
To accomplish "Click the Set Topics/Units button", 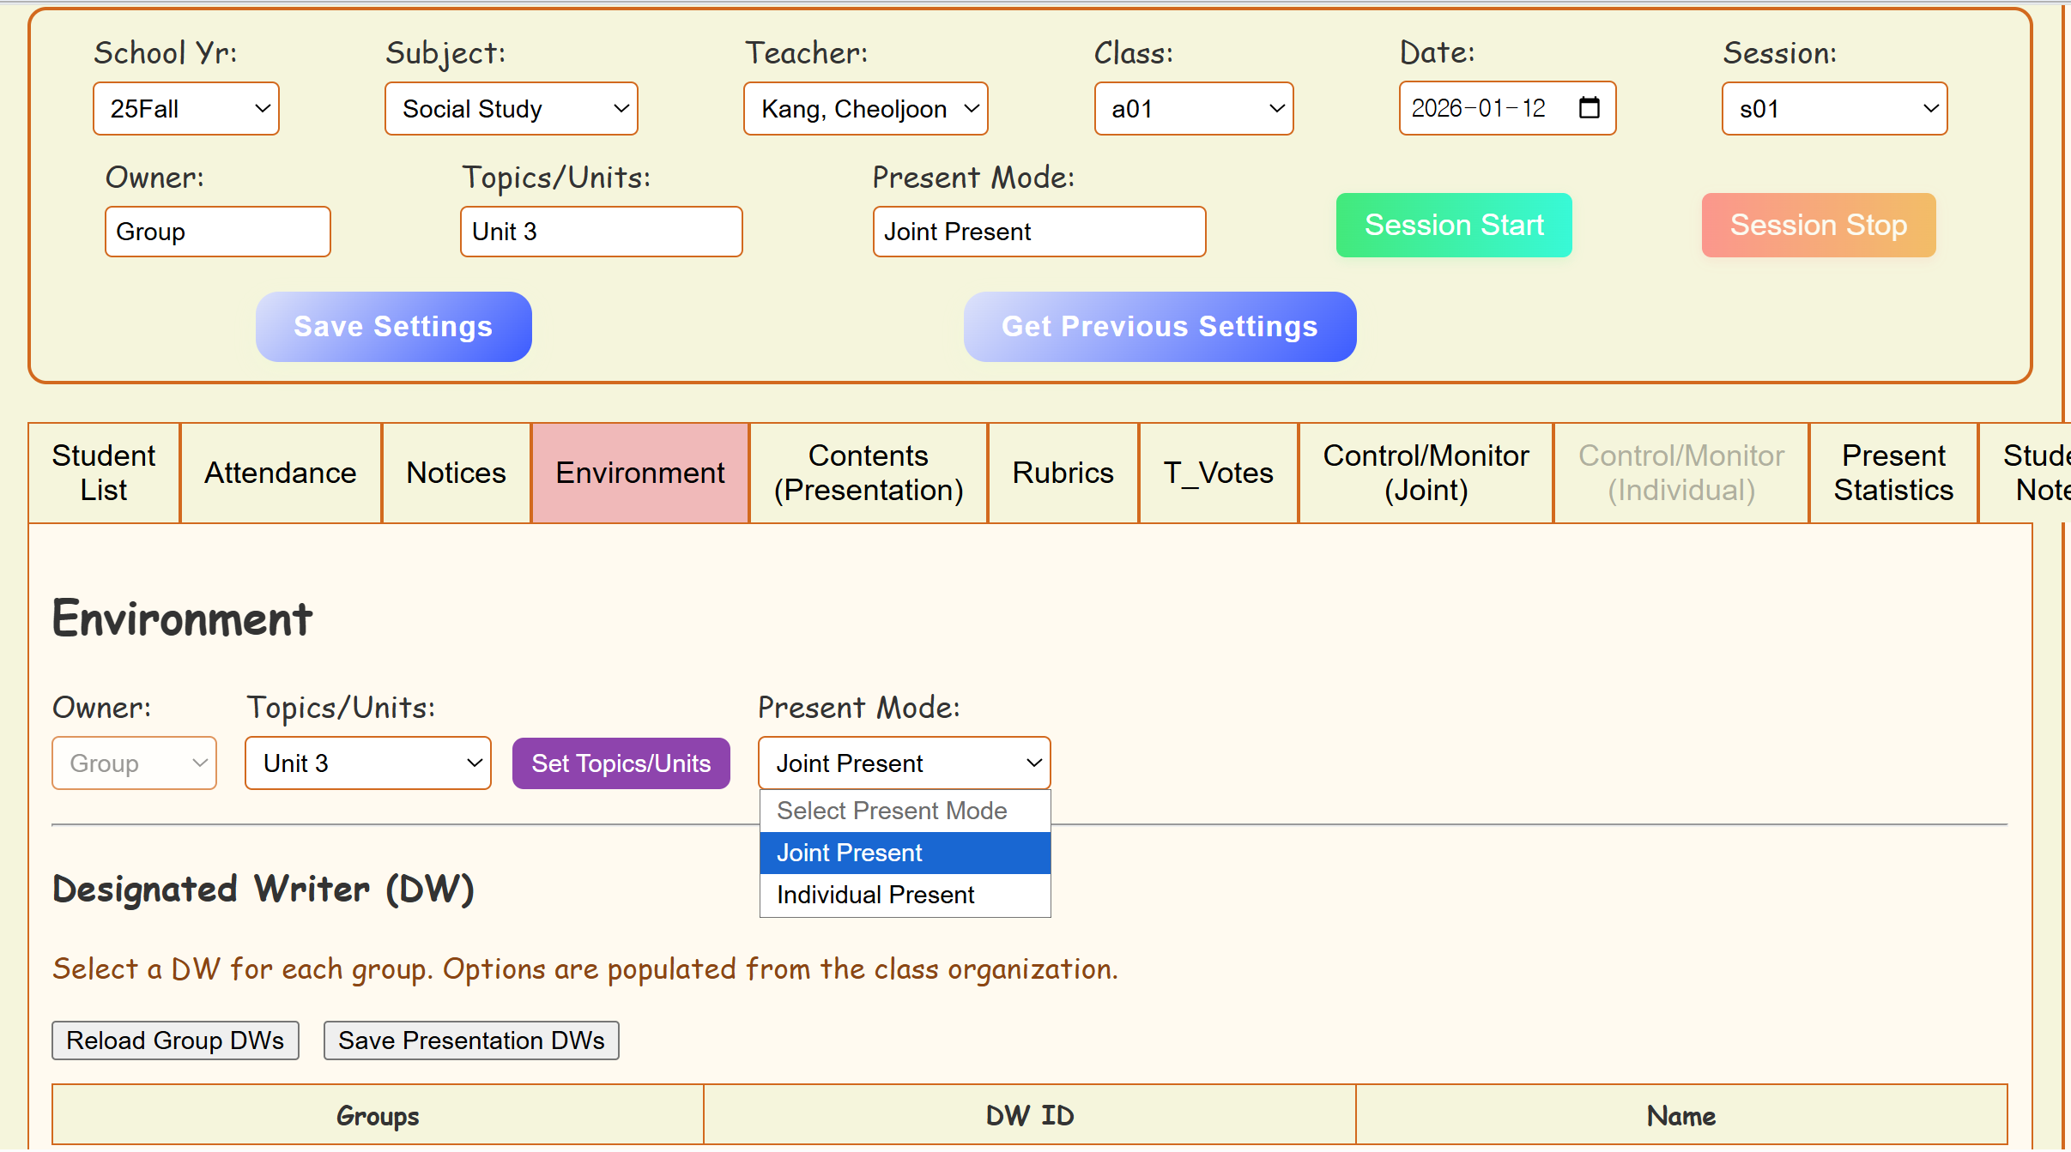I will pyautogui.click(x=621, y=763).
